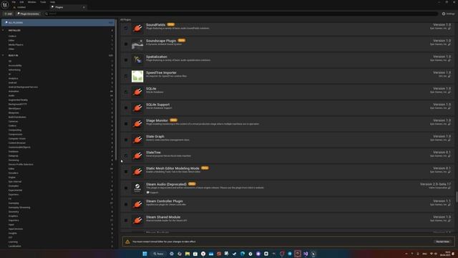Edit the Steam Shared Module with its pencil icon

tap(449, 221)
